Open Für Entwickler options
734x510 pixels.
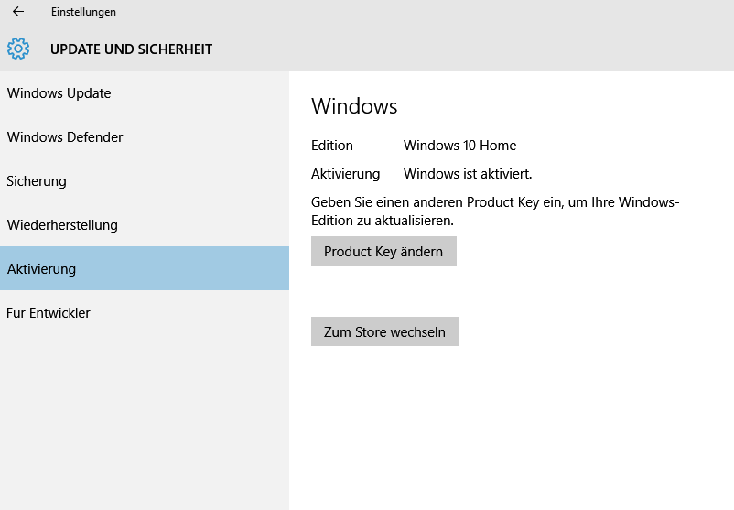pyautogui.click(x=49, y=313)
